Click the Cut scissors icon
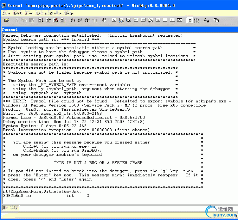The width and height of the screenshot is (238, 220). coord(17,20)
